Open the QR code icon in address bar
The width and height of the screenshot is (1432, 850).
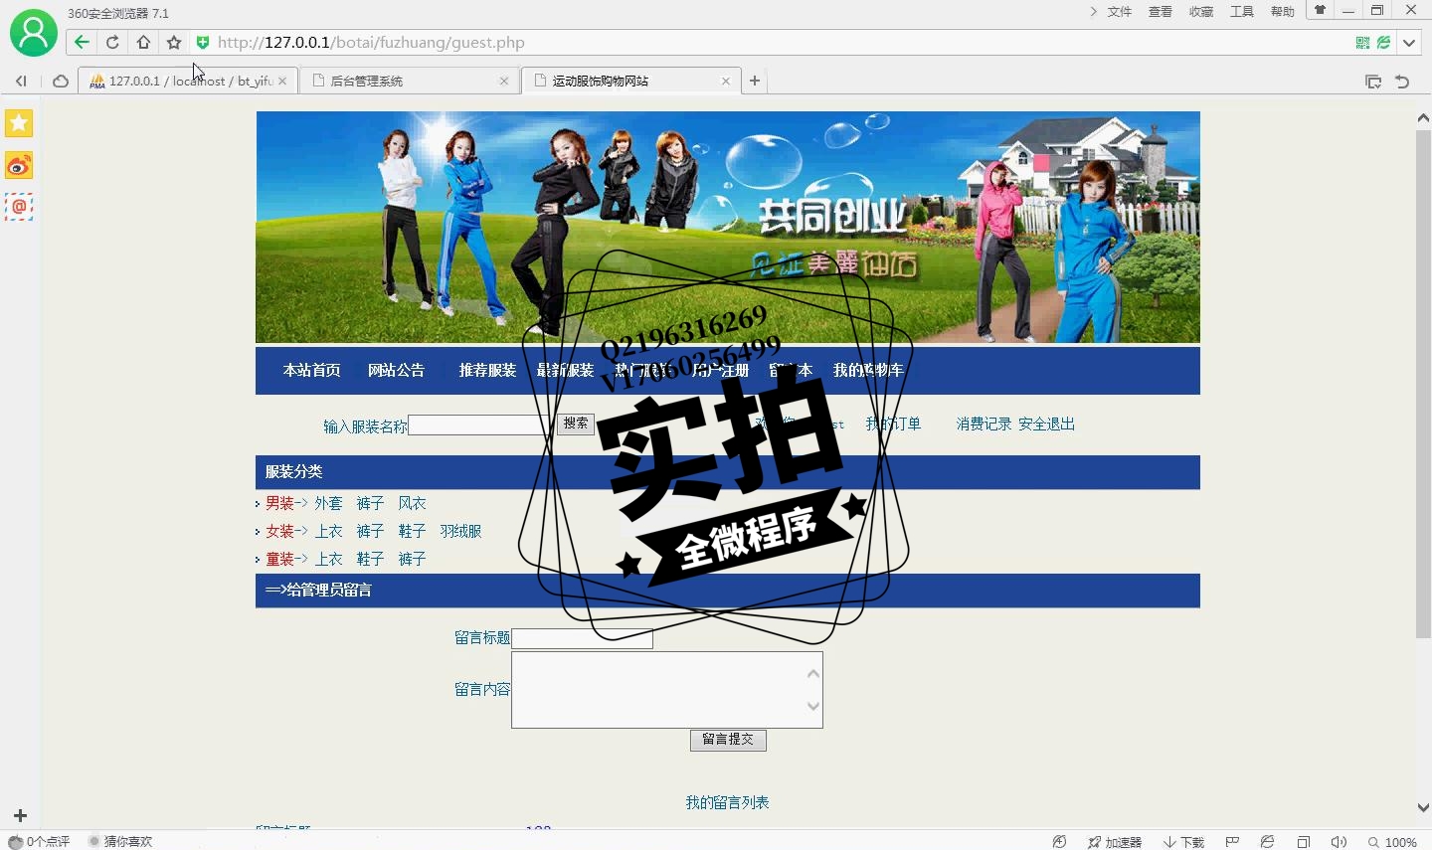click(1362, 42)
